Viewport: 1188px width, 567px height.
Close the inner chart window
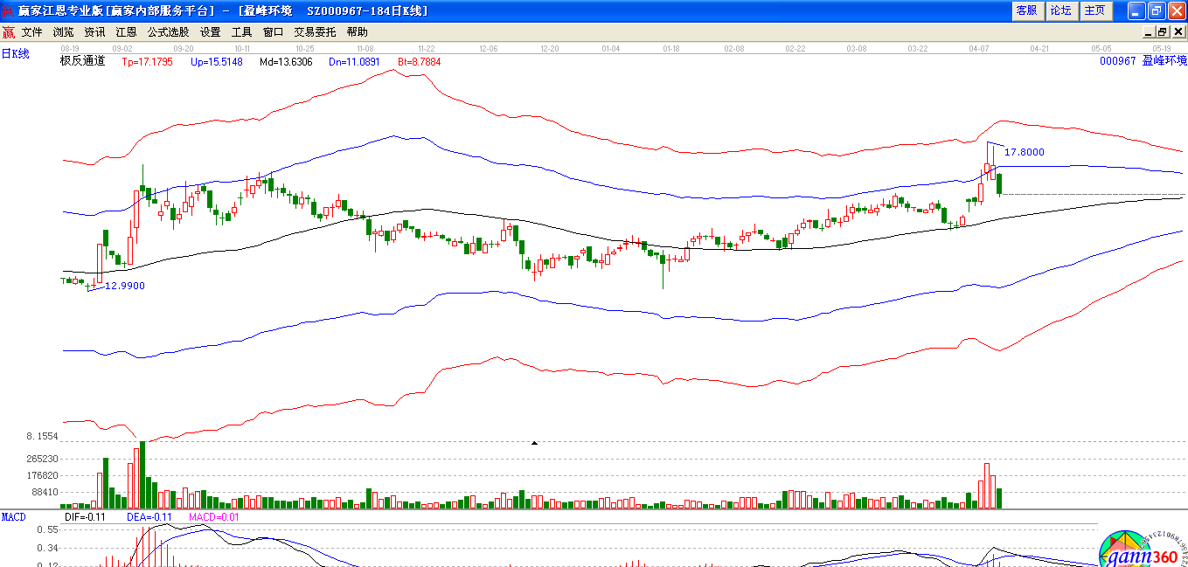point(1177,31)
